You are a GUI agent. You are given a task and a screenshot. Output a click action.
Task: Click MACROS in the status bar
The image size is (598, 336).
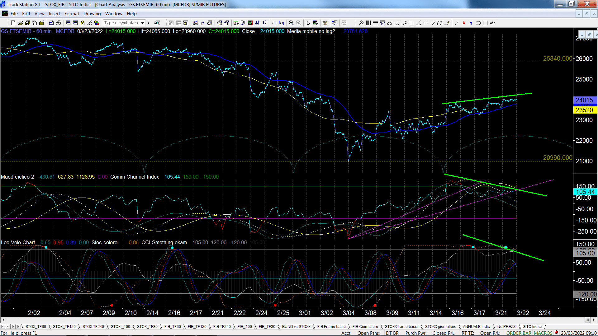543,333
